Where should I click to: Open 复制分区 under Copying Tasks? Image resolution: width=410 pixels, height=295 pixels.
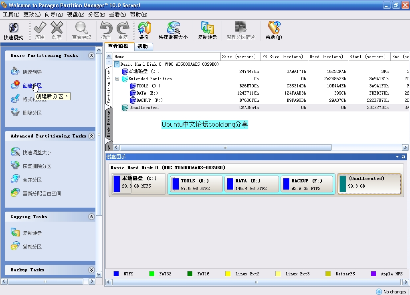[32, 247]
